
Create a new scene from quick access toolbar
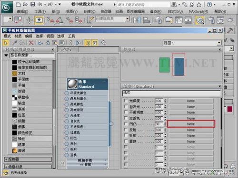(19, 4)
